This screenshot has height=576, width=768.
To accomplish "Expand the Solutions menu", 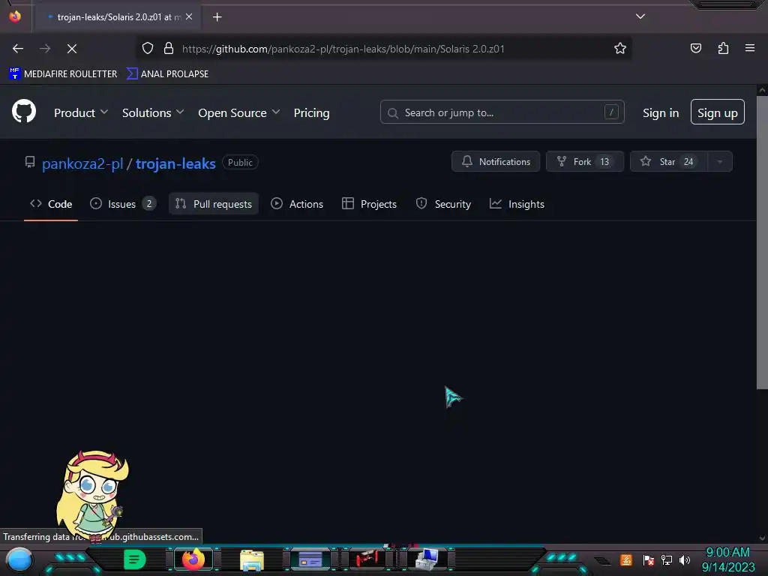I will click(153, 112).
